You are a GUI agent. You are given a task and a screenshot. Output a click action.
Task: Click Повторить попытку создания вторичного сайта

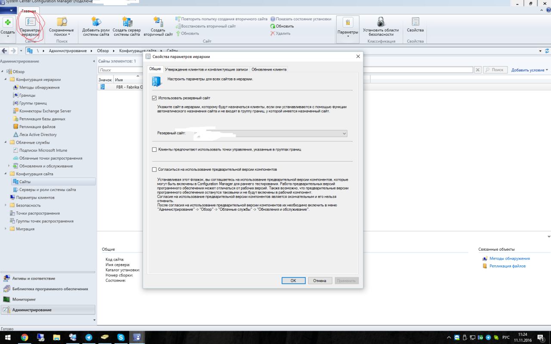click(221, 19)
